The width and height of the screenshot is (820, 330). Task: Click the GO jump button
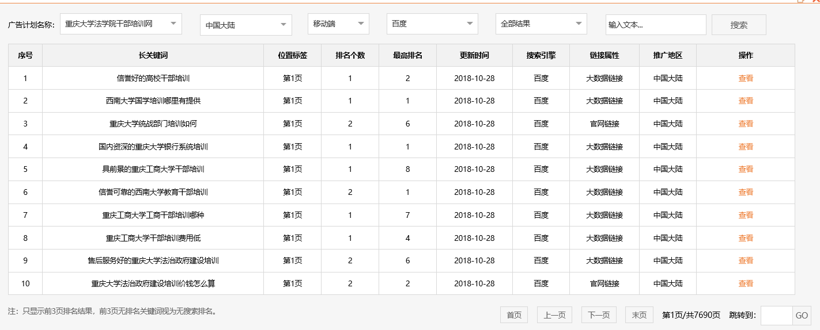click(x=802, y=316)
